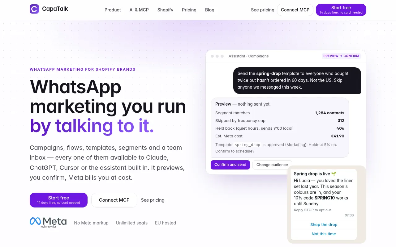Click See pricing in the header
This screenshot has height=247, width=396.
[x=263, y=10]
